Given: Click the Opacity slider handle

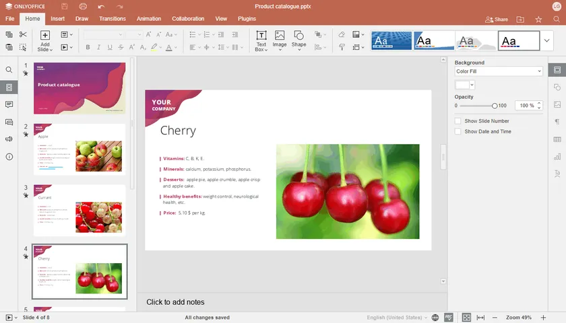Looking at the screenshot, I should [495, 106].
